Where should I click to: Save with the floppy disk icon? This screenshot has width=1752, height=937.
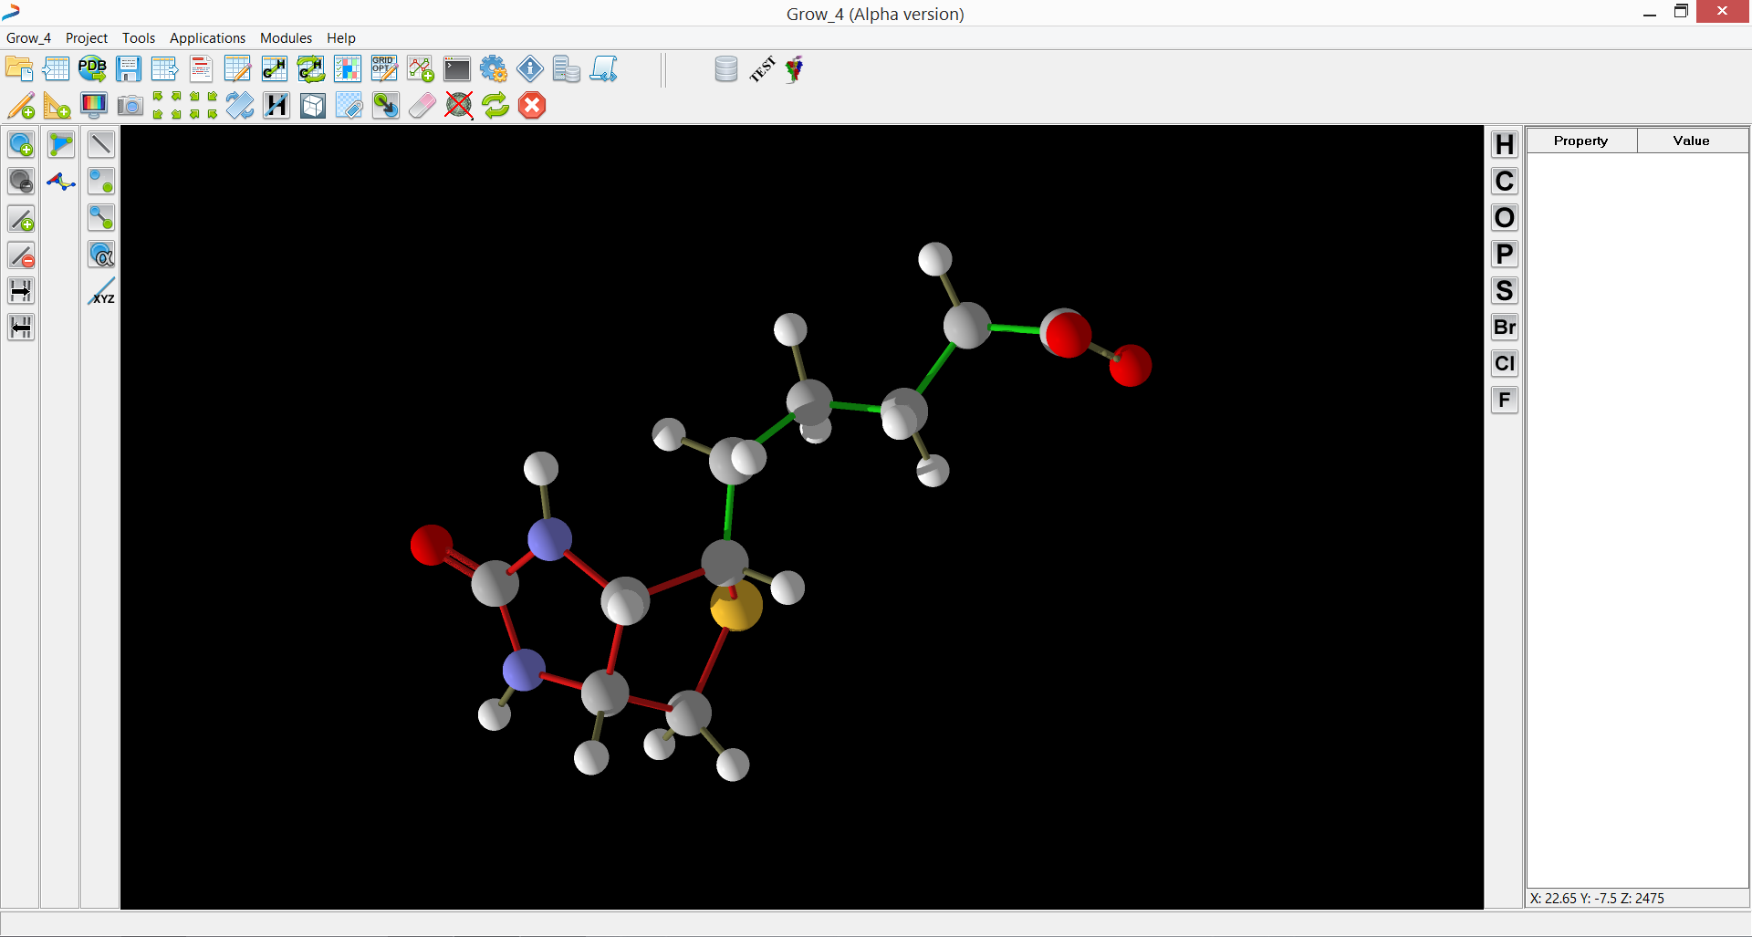point(129,69)
